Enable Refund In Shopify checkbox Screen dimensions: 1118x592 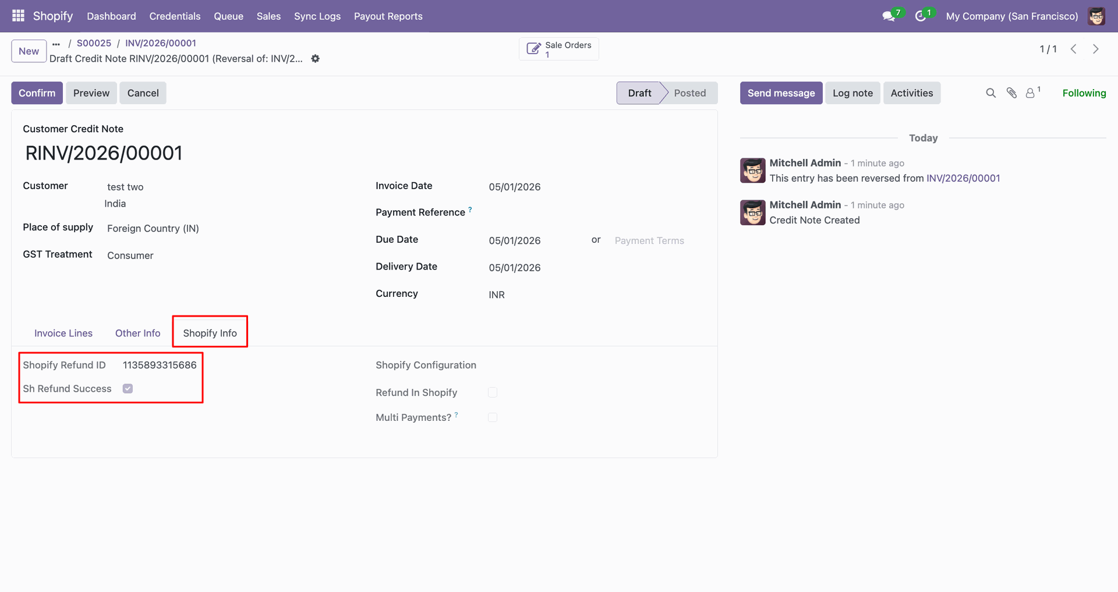click(x=493, y=392)
